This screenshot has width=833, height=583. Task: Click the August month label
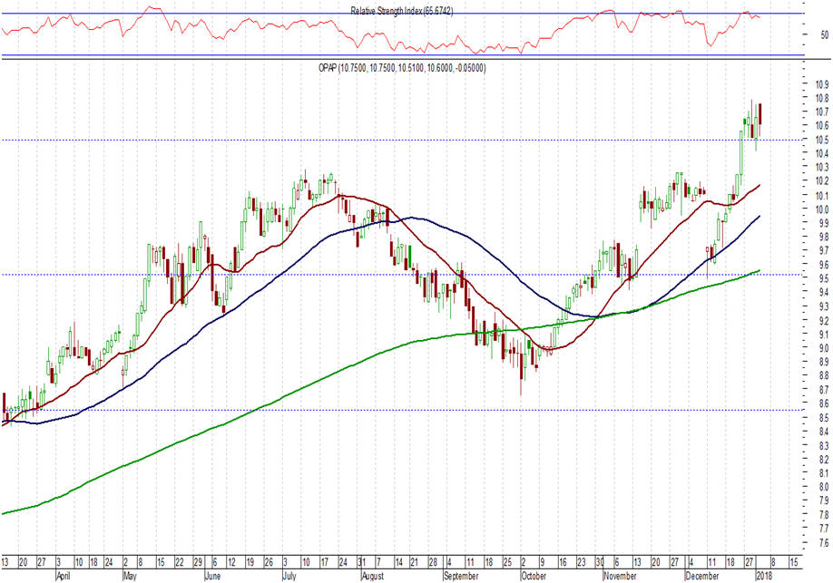point(373,577)
